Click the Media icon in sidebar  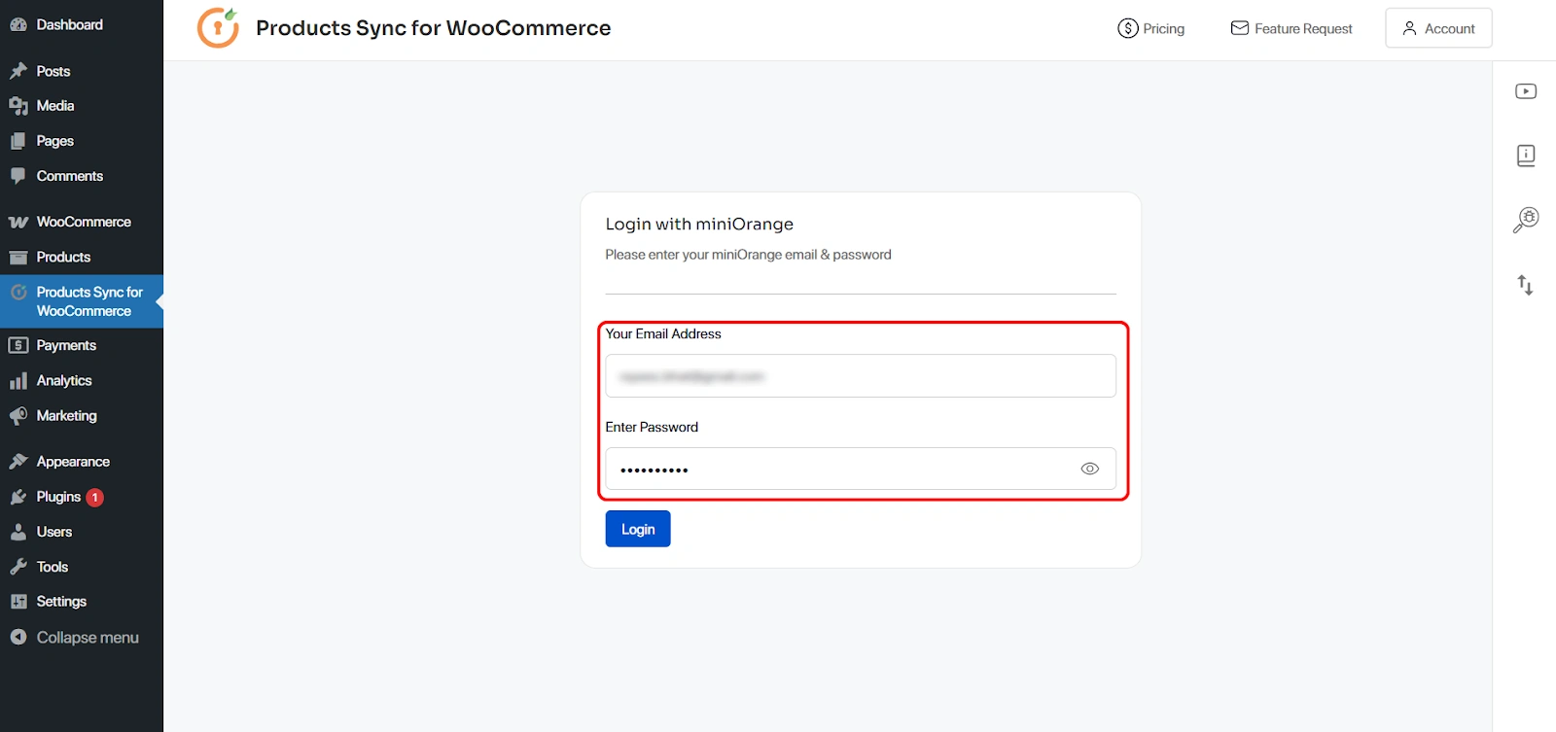[18, 106]
